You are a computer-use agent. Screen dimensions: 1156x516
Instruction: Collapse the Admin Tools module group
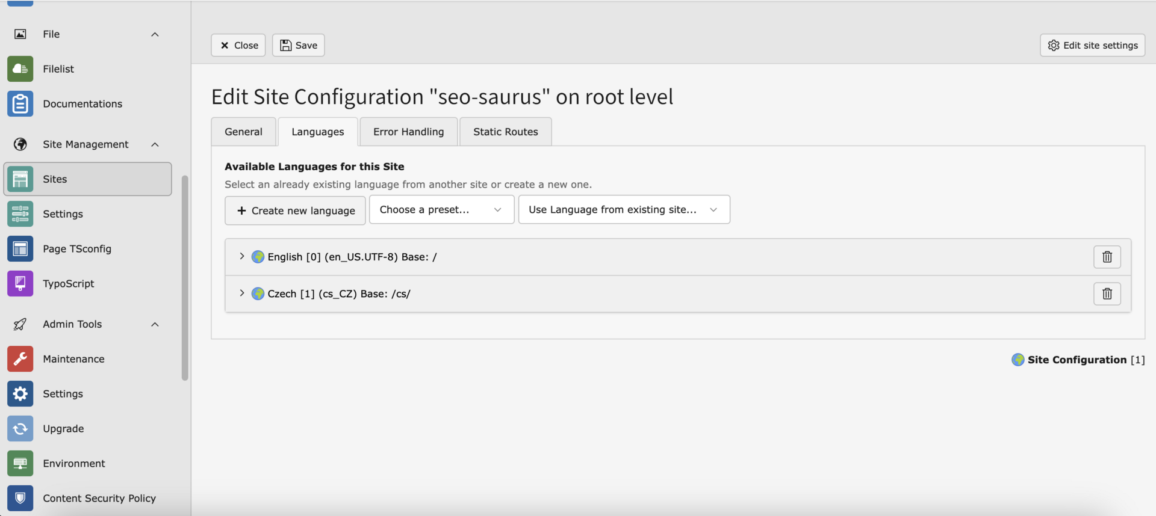click(x=155, y=324)
